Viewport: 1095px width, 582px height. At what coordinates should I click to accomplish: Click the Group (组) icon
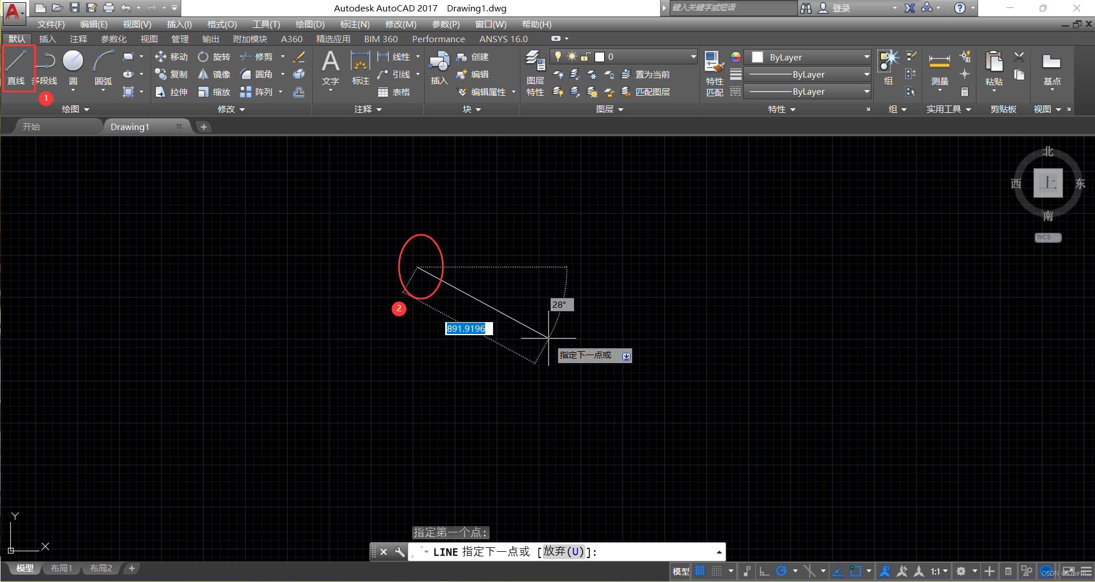click(888, 67)
